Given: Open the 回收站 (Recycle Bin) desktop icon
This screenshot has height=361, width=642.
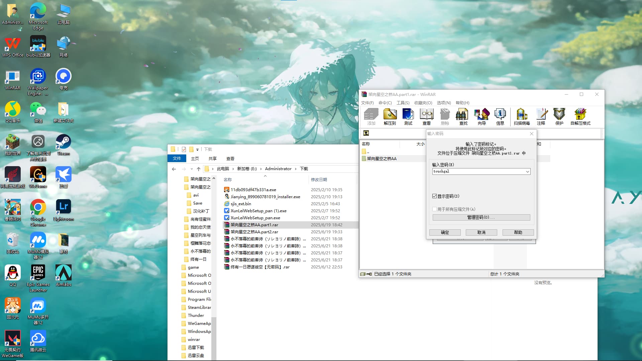Looking at the screenshot, I should pyautogui.click(x=13, y=243).
